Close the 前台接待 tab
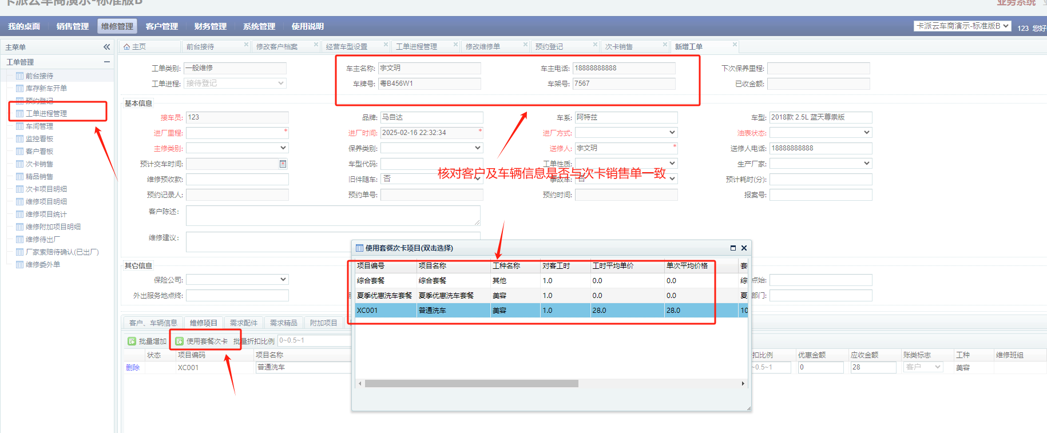 247,45
